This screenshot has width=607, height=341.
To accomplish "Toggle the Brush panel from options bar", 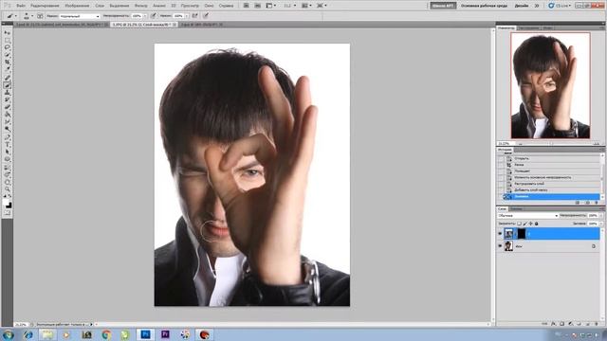I will click(x=40, y=16).
